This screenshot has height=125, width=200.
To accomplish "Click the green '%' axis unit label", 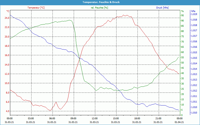I will [x=182, y=11].
